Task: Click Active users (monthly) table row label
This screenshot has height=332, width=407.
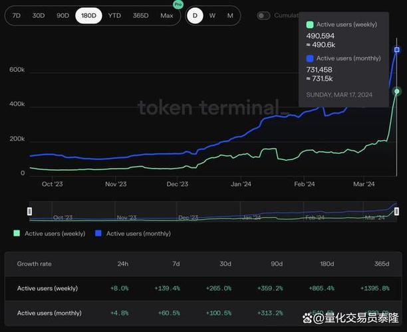Action: (x=49, y=313)
